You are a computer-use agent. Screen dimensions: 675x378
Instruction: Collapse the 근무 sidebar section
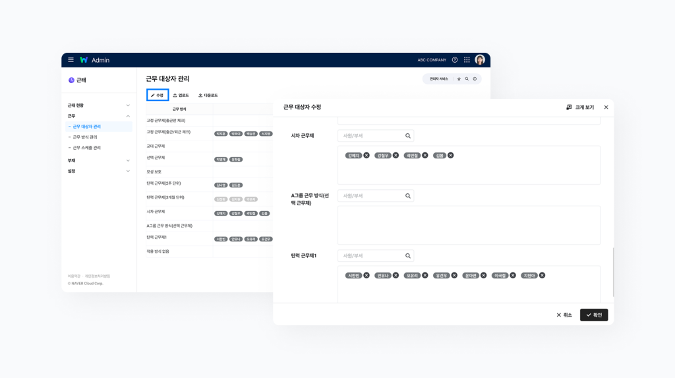click(128, 116)
